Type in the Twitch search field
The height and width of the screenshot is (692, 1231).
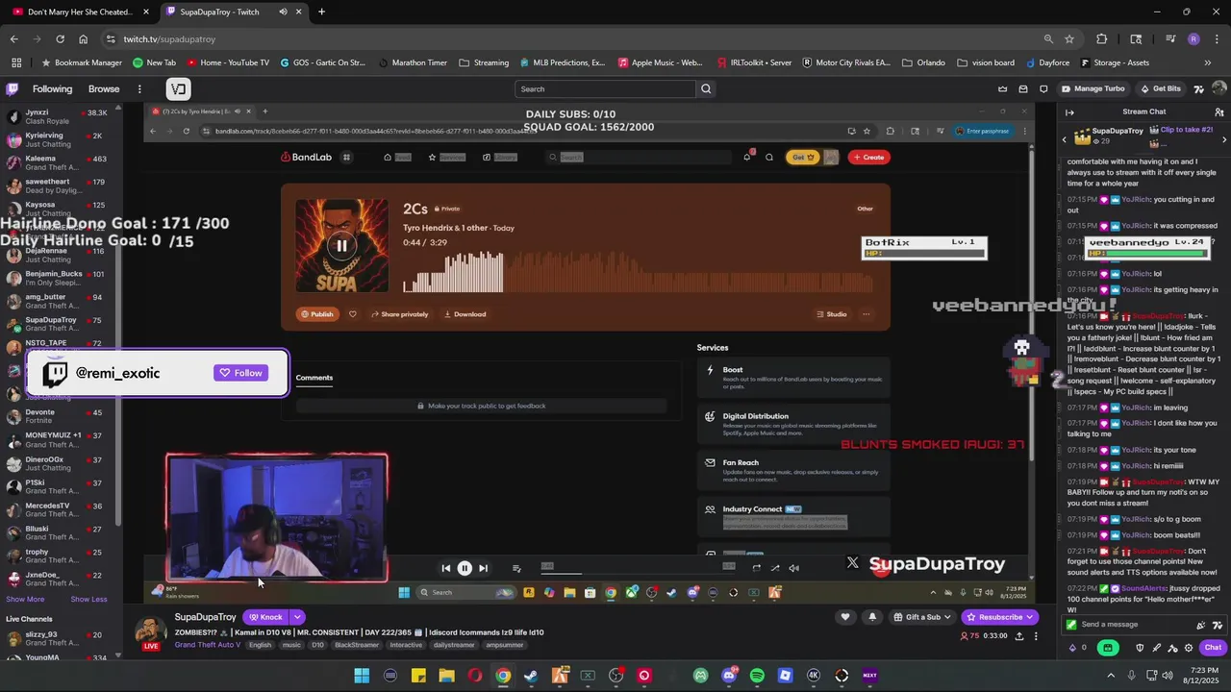click(606, 88)
